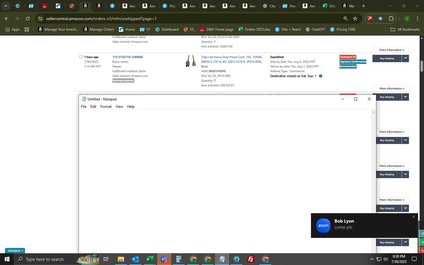Open FileZilla from the taskbar

click(251, 259)
